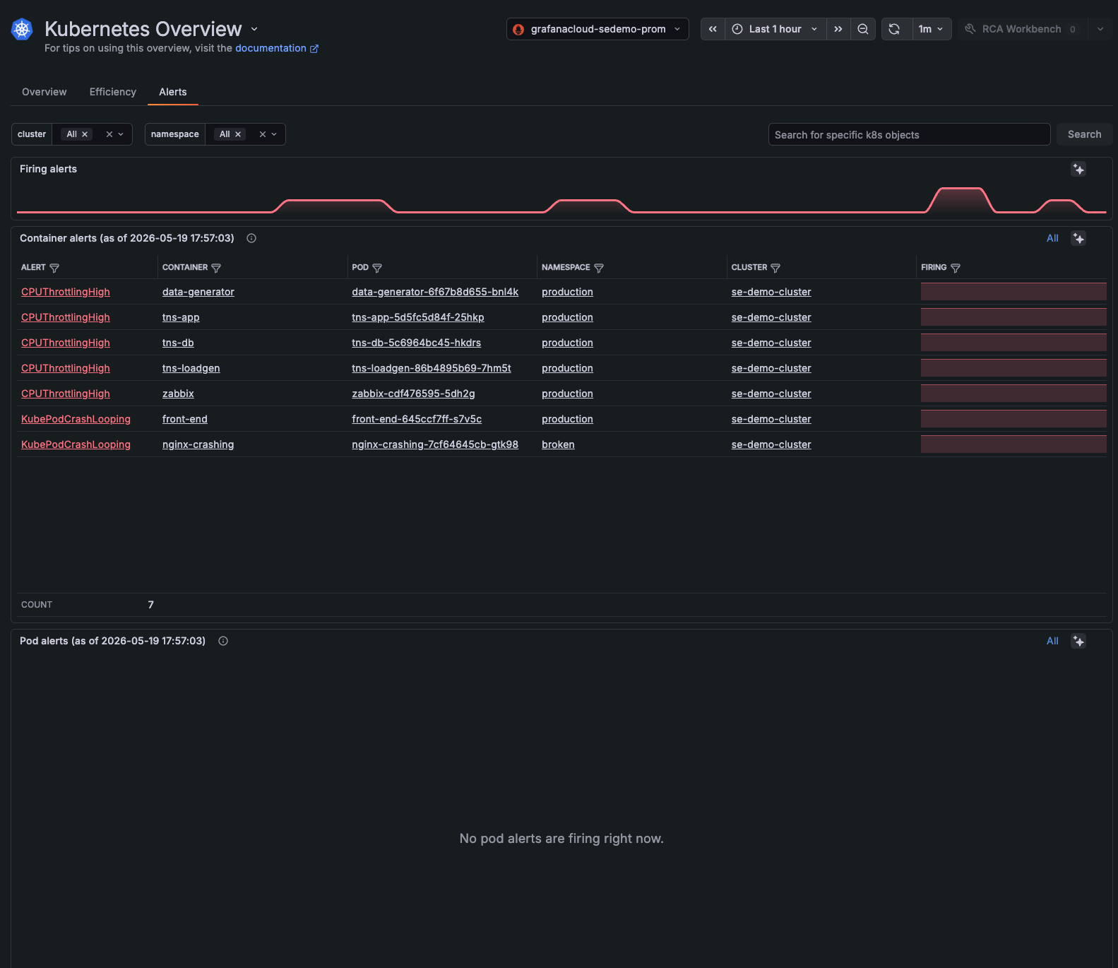Expand the cluster filter dropdown

[x=121, y=134]
